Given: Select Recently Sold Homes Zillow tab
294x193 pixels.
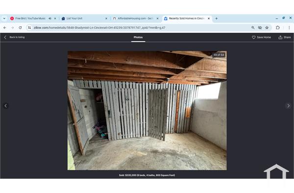Looking at the screenshot, I should click(186, 19).
